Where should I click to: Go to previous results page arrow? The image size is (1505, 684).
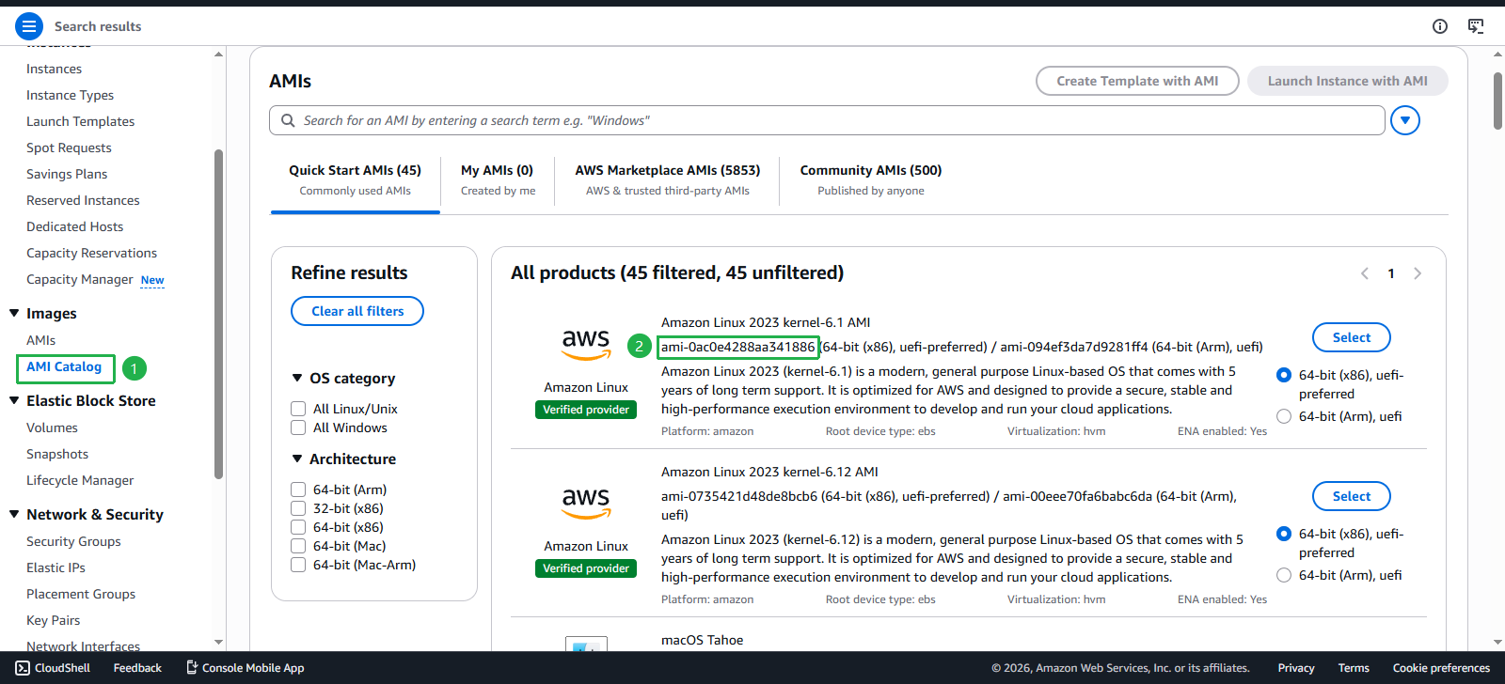(1365, 273)
